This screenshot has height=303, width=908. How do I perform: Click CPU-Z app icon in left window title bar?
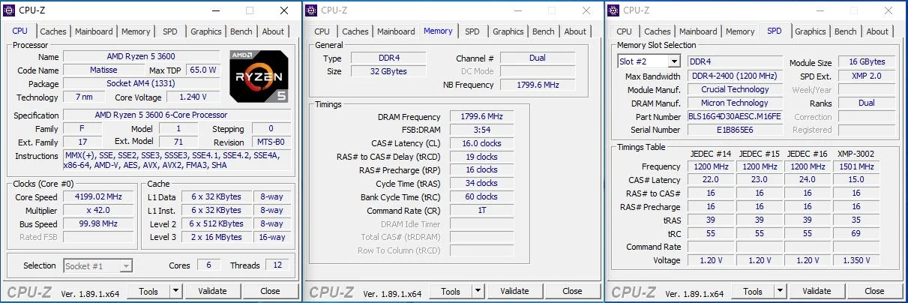click(x=10, y=10)
